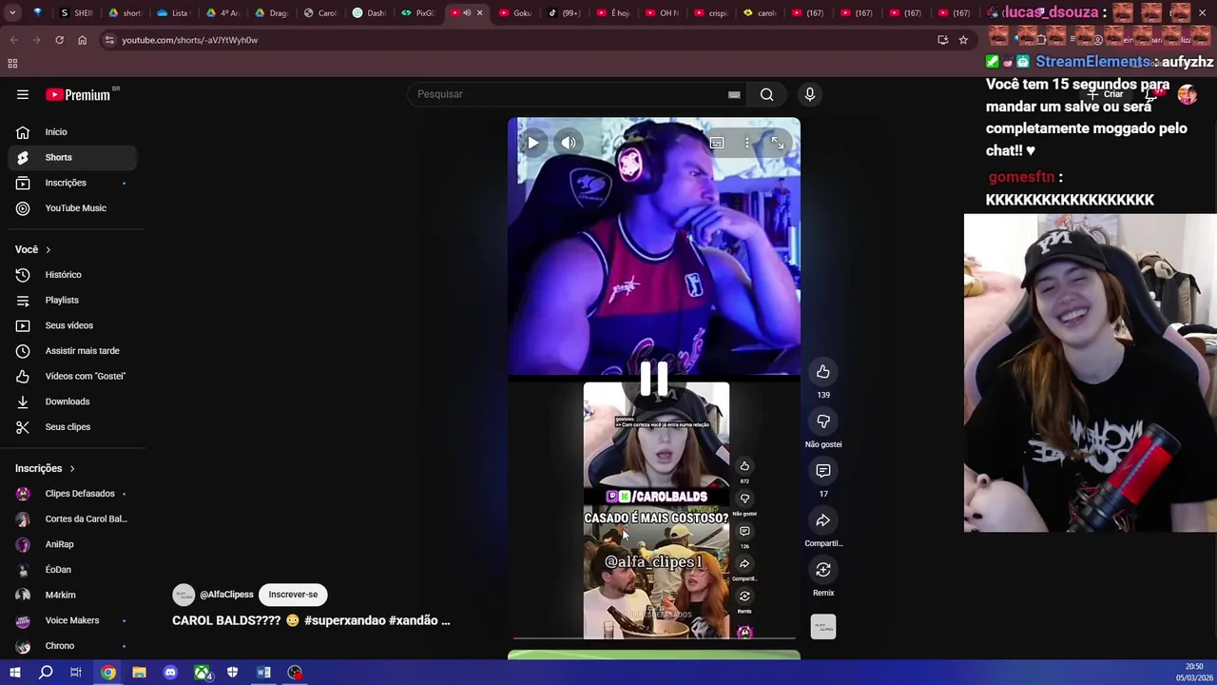Bookmark the page with the star icon
Screen dimensions: 1217x685
coord(963,40)
